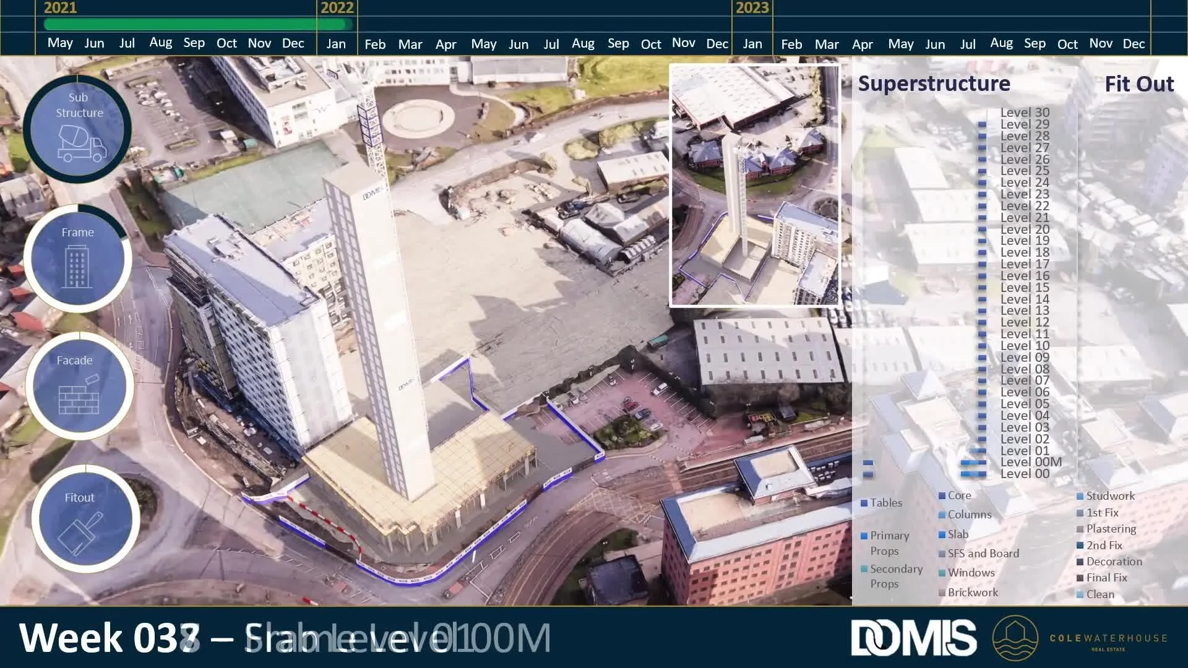The height and width of the screenshot is (668, 1188).
Task: Click the Cole Waterhouse emblem logo
Action: pyautogui.click(x=1015, y=638)
